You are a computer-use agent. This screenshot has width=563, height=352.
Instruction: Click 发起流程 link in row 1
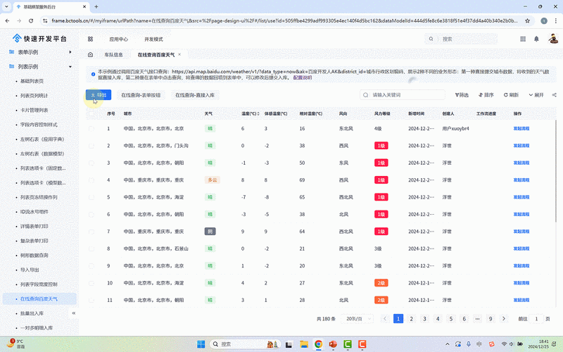pyautogui.click(x=521, y=129)
